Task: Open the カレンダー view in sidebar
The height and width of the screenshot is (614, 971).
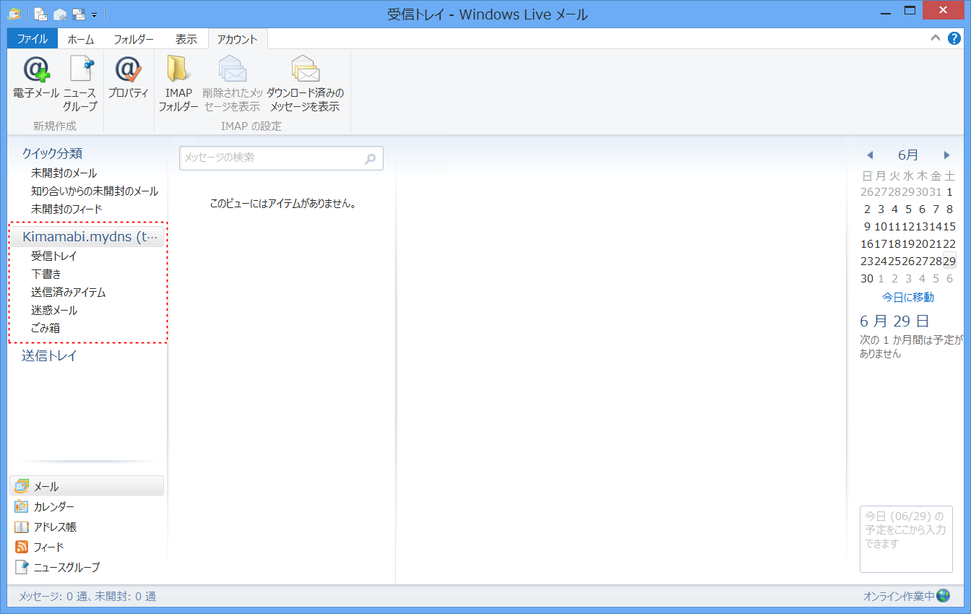Action: 53,506
